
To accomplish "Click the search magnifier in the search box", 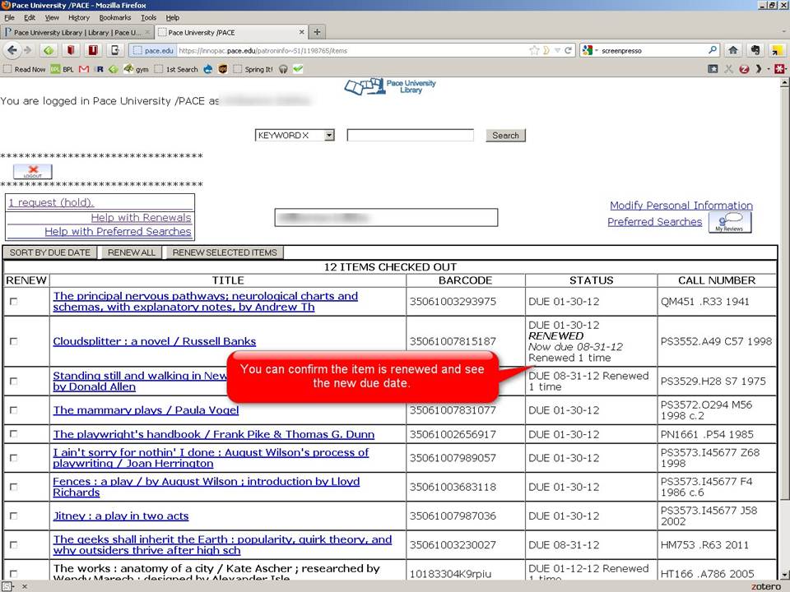I will click(x=713, y=50).
